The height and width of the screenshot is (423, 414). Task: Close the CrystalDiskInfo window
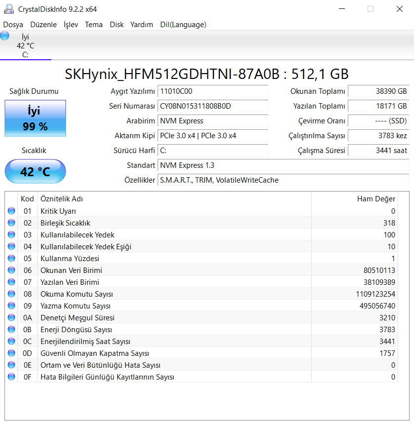(x=399, y=9)
